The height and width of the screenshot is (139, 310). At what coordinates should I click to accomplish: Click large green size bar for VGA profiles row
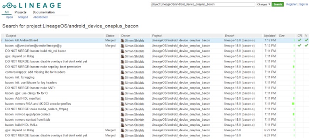click(293, 104)
